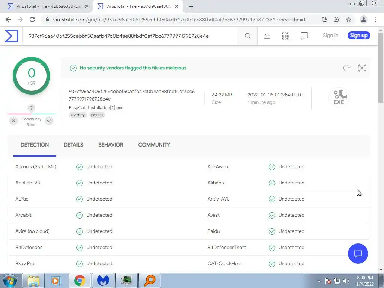Image resolution: width=384 pixels, height=288 pixels.
Task: Open the DETAILS tab
Action: [73, 145]
